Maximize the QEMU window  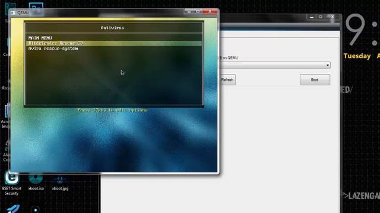[x=198, y=11]
